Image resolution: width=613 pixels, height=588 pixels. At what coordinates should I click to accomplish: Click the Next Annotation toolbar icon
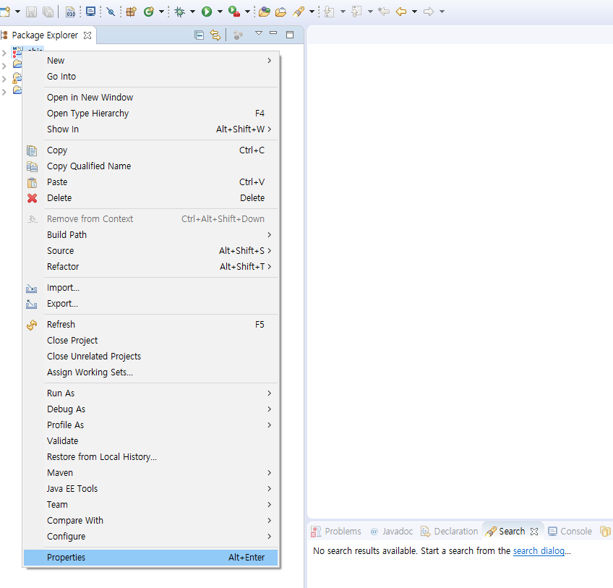pos(329,12)
